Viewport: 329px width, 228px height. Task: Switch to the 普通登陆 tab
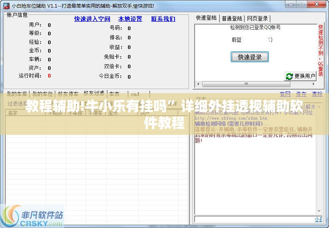pos(232,19)
